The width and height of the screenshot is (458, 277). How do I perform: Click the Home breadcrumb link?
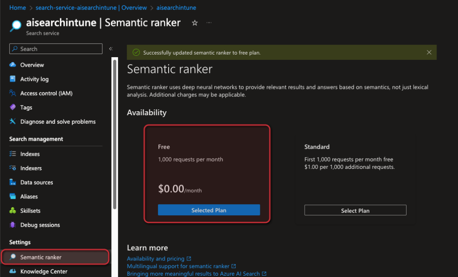(x=17, y=8)
